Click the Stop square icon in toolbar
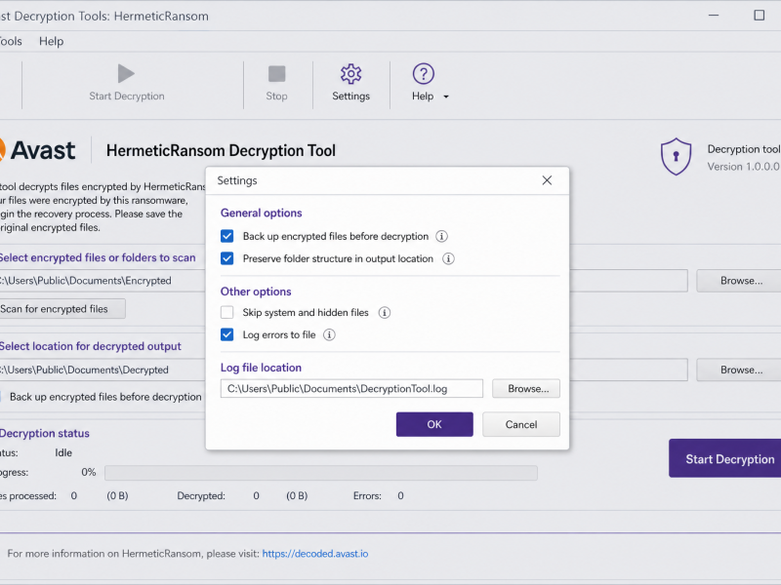 click(276, 74)
